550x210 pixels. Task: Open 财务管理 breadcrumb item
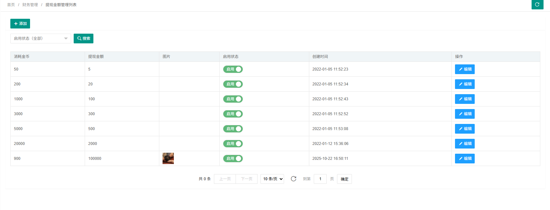[30, 5]
